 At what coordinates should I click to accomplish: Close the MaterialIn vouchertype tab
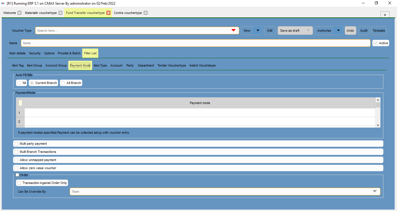click(x=60, y=13)
